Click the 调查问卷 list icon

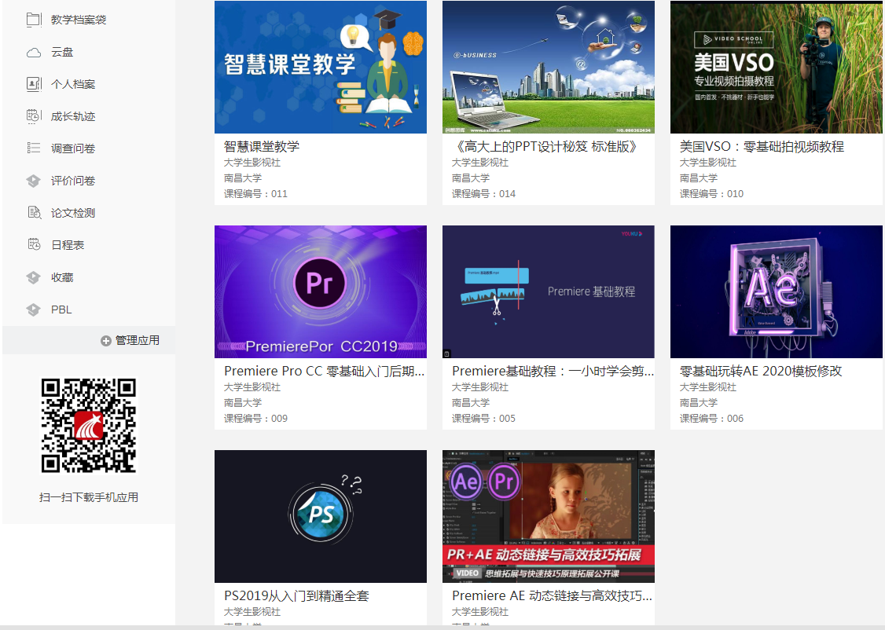pyautogui.click(x=34, y=148)
